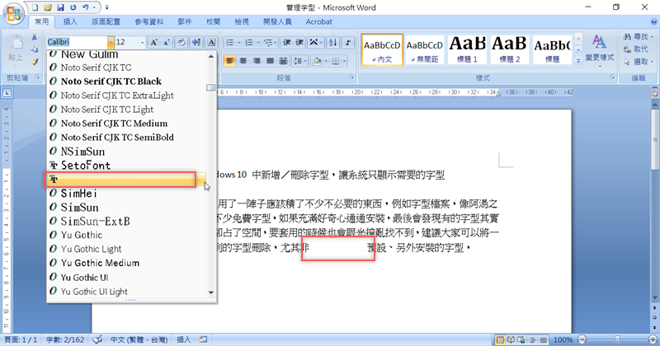Click the Sort A-Z icon
Screen dimensions: 660x346
click(333, 43)
